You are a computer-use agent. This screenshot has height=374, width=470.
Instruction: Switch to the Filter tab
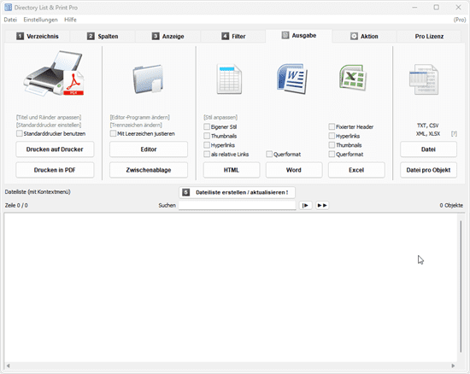click(233, 36)
